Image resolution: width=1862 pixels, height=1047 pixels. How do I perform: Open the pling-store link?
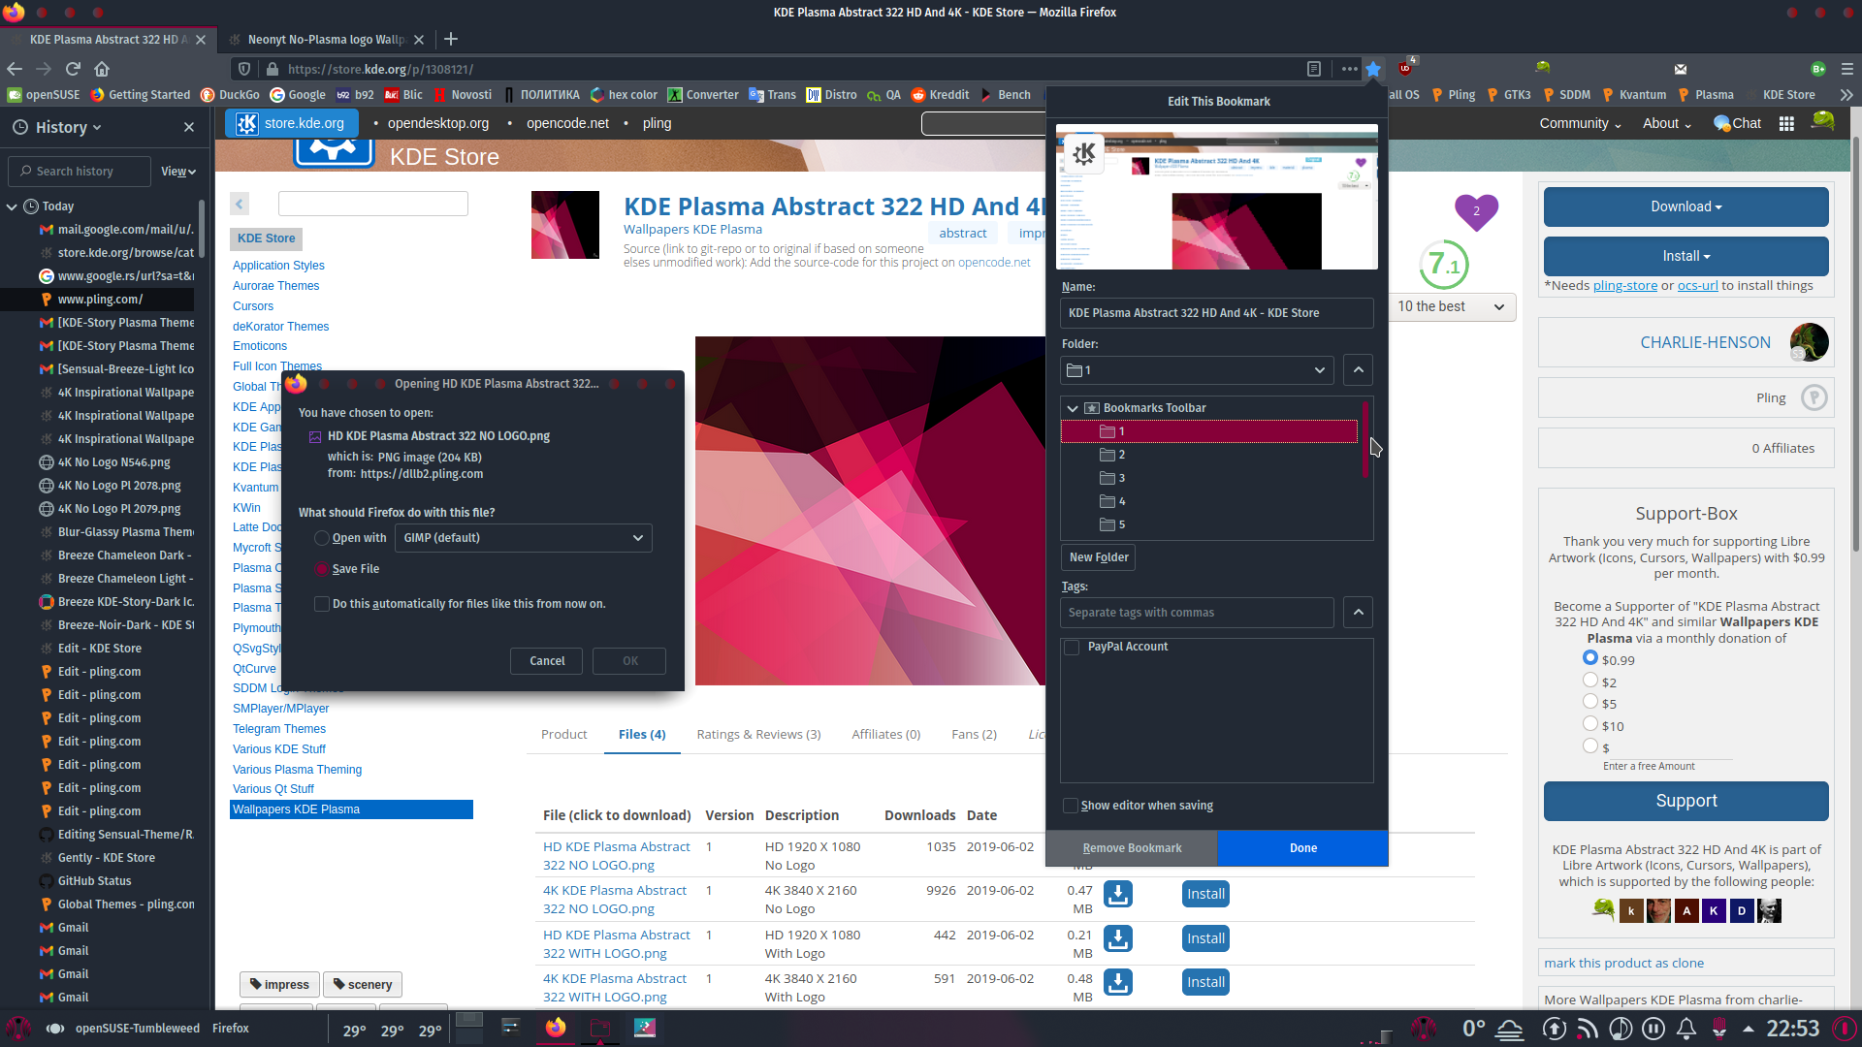click(x=1624, y=285)
